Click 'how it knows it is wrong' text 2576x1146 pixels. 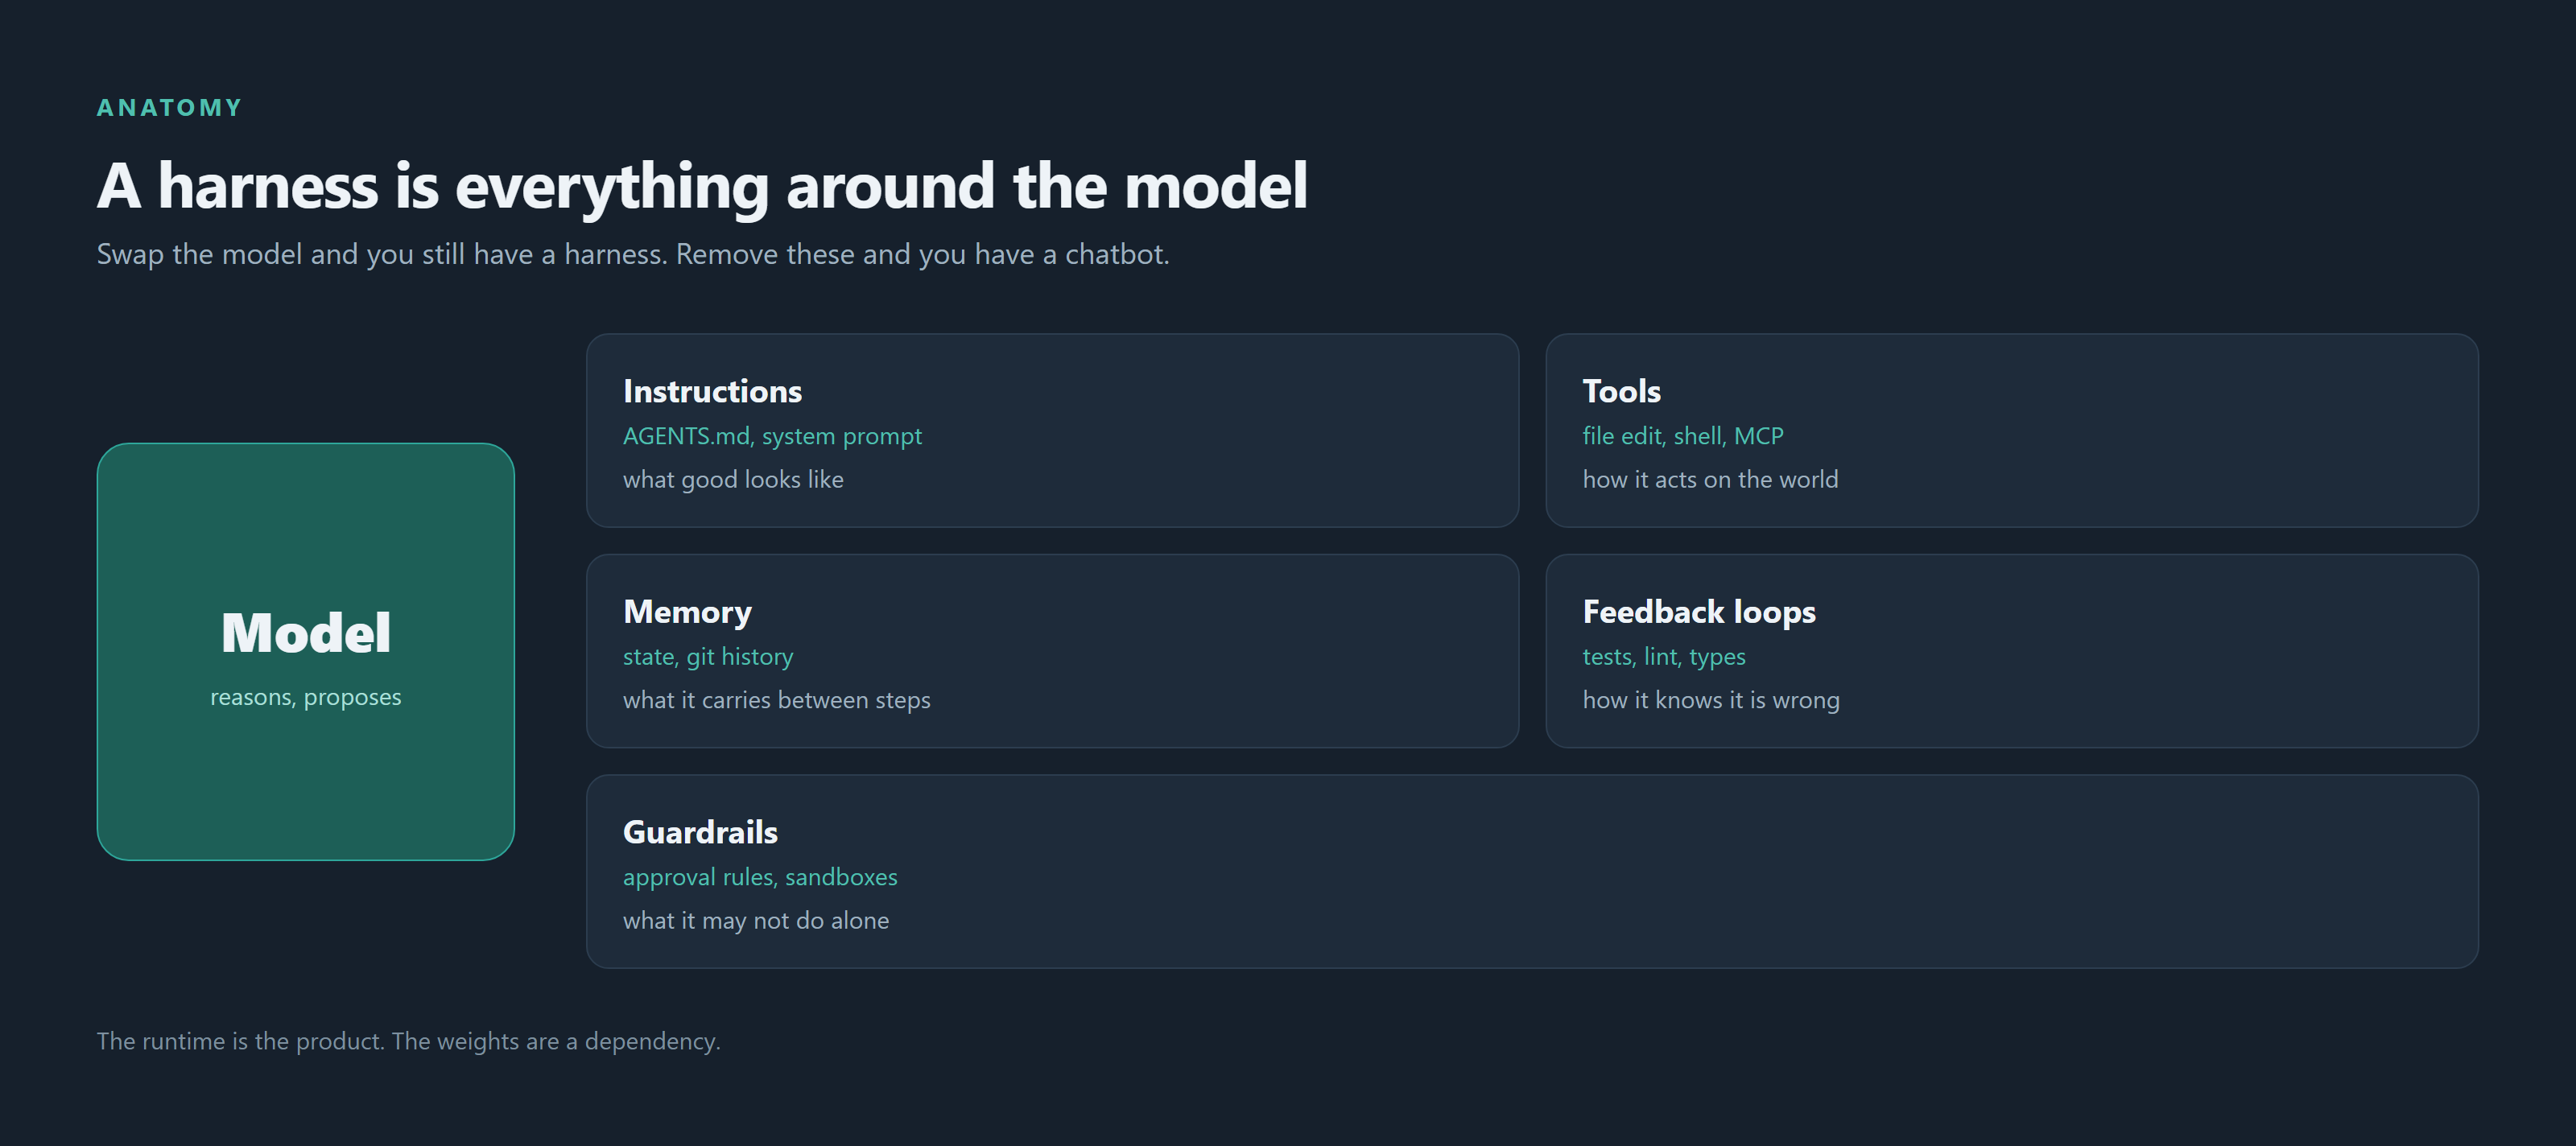coord(1711,700)
